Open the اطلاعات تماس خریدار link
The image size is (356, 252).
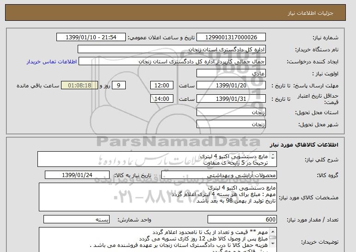[52, 61]
